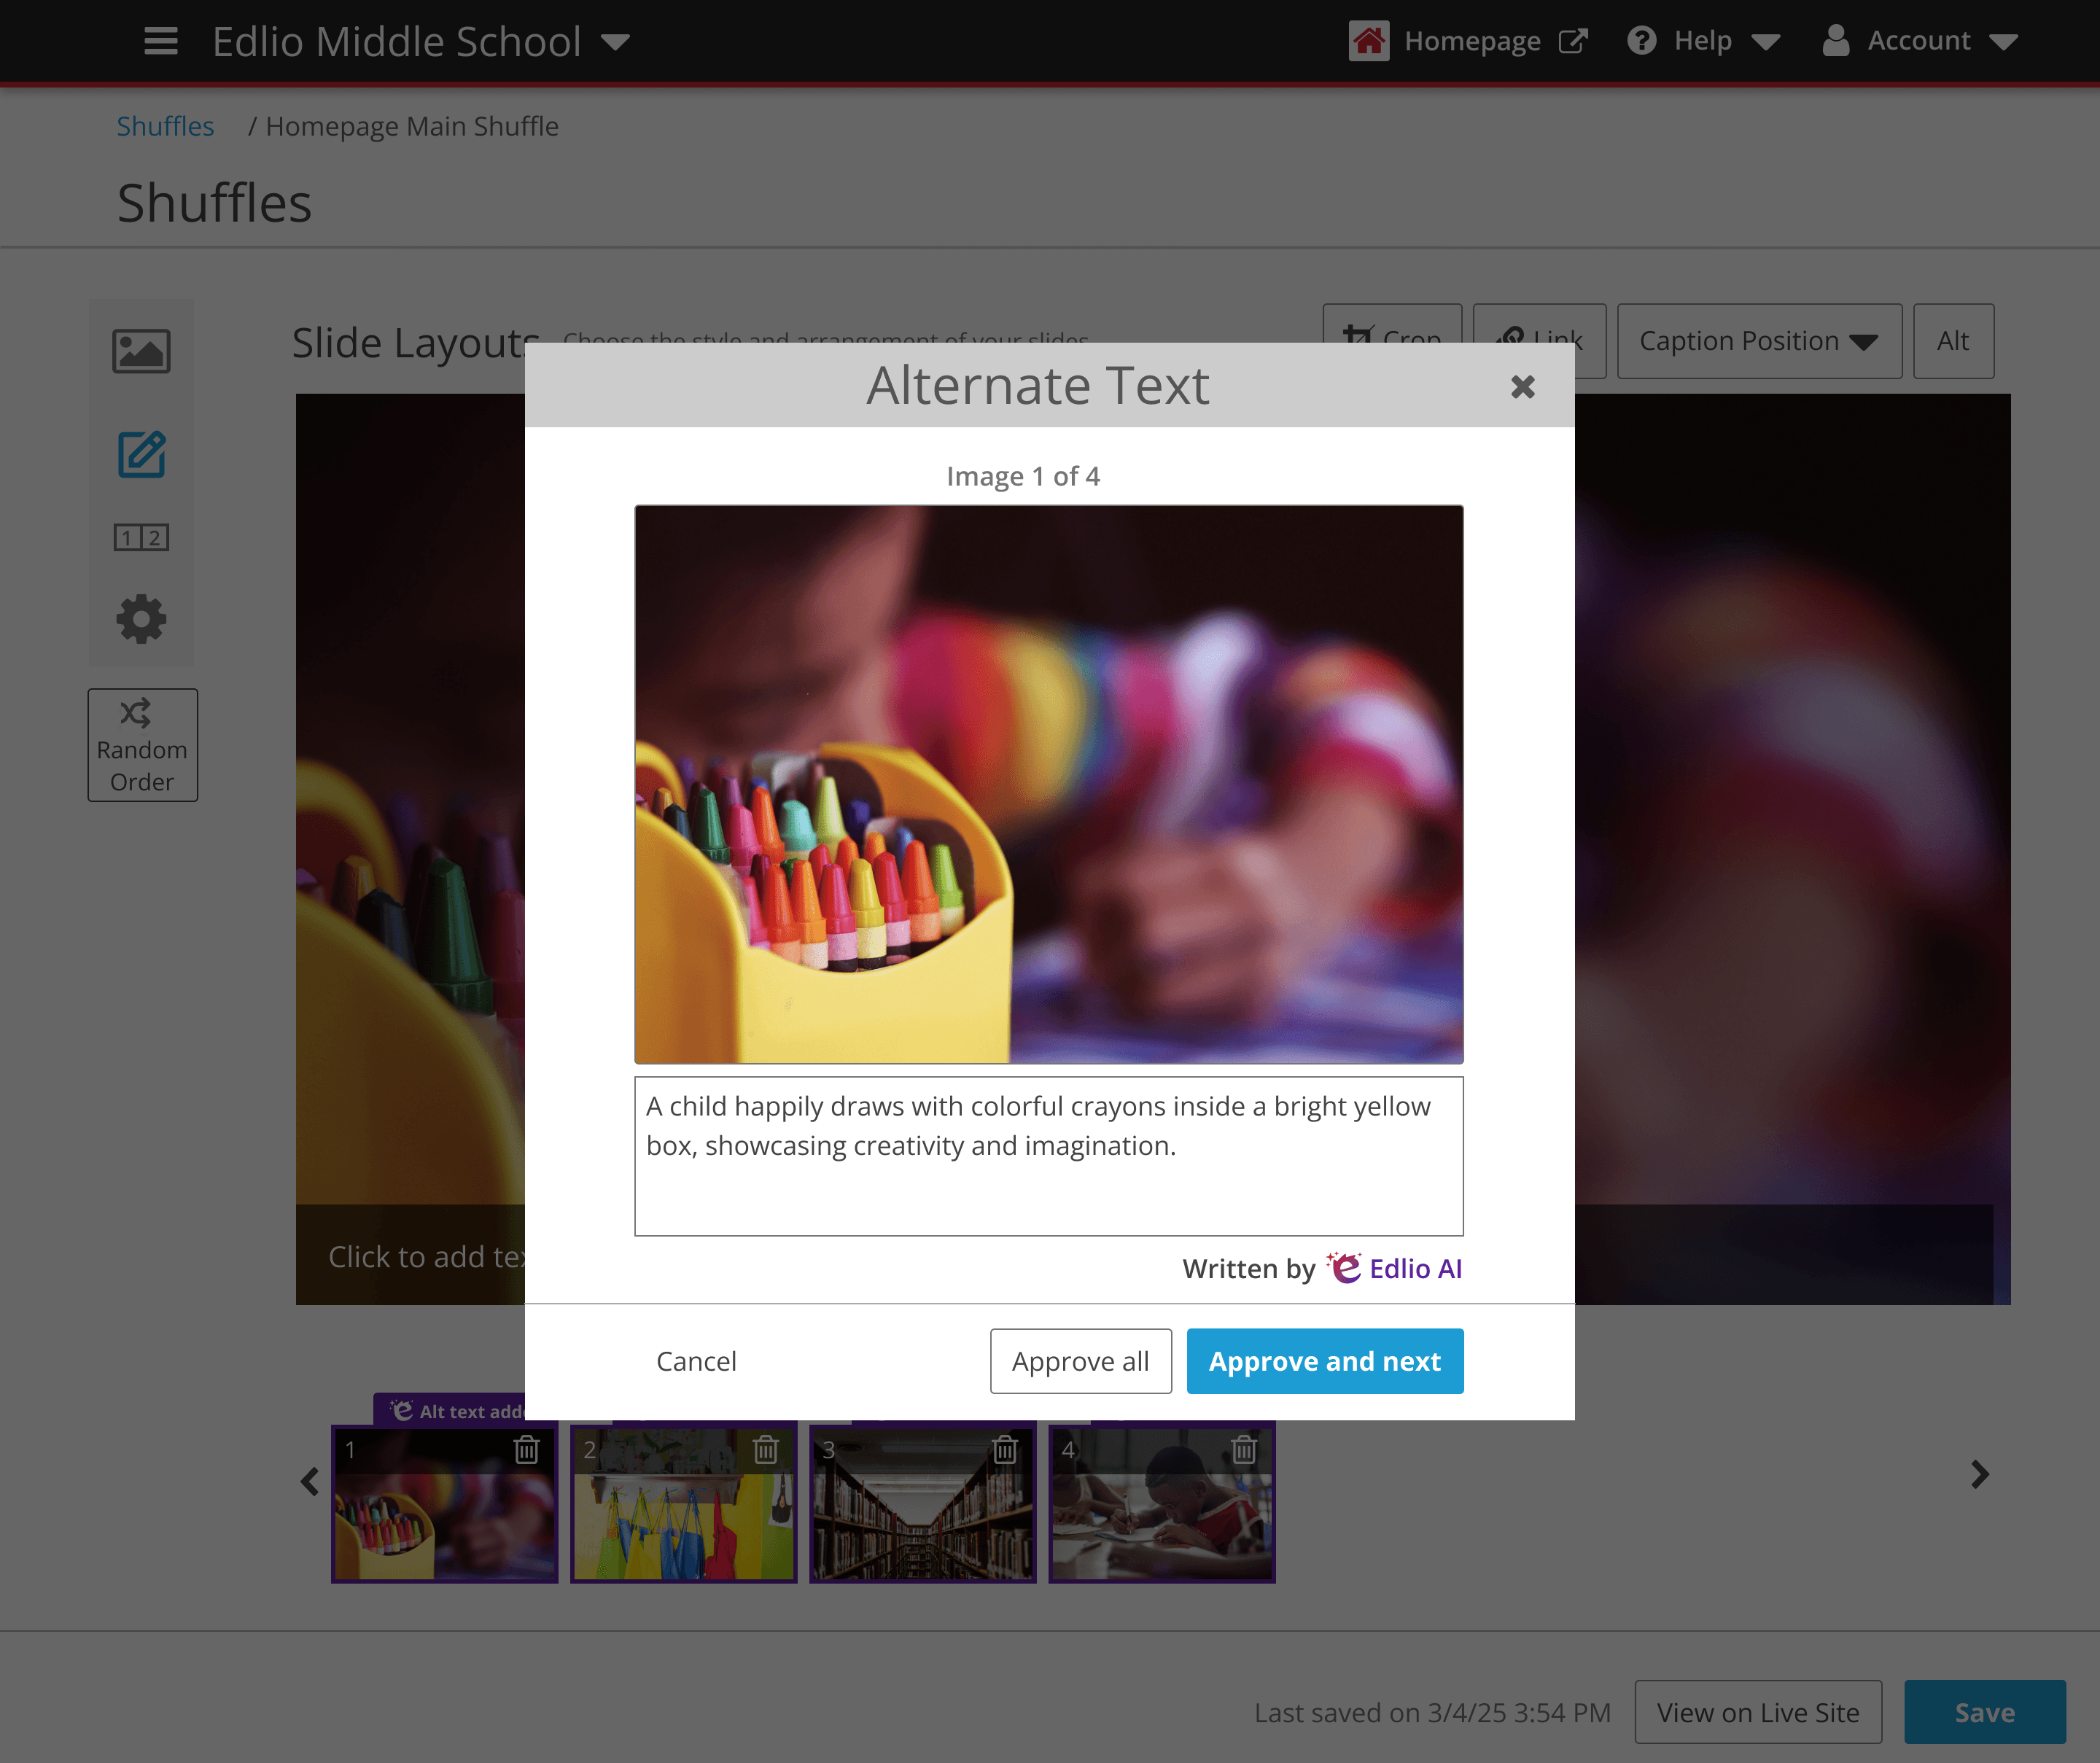Viewport: 2100px width, 1763px height.
Task: Edit the alternate text description field
Action: pyautogui.click(x=1048, y=1156)
